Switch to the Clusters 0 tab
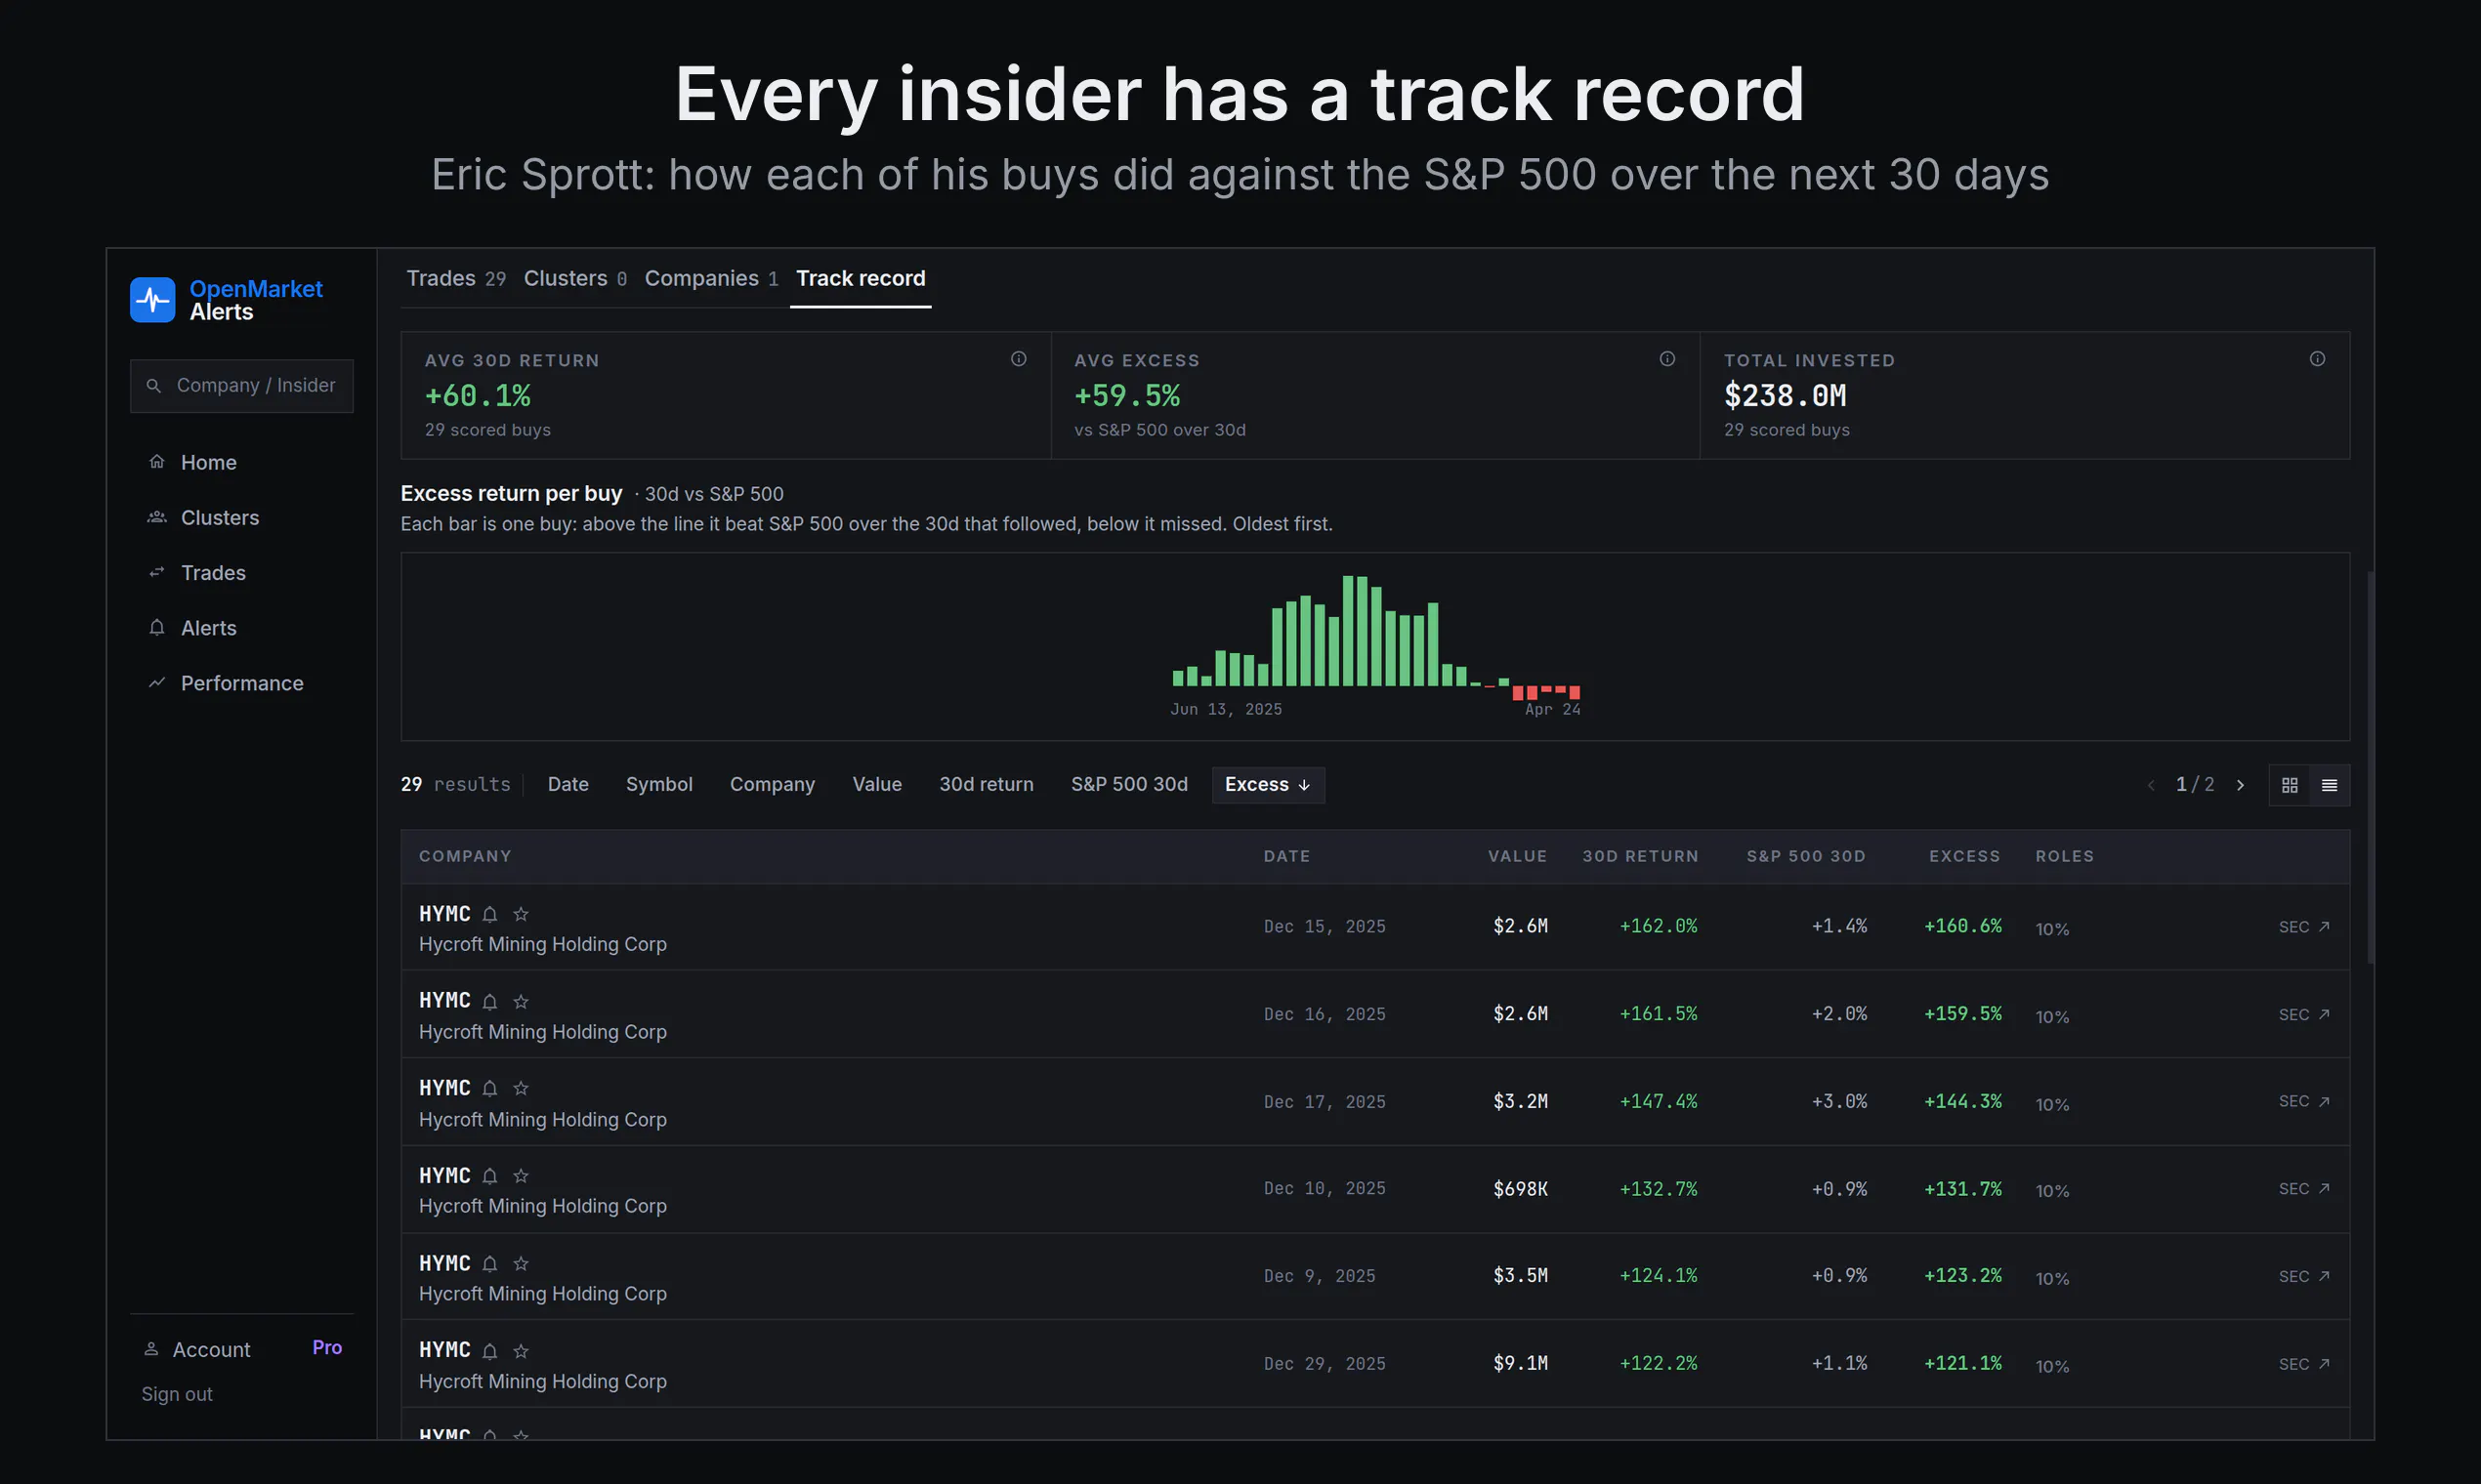Viewport: 2481px width, 1484px height. pyautogui.click(x=575, y=279)
